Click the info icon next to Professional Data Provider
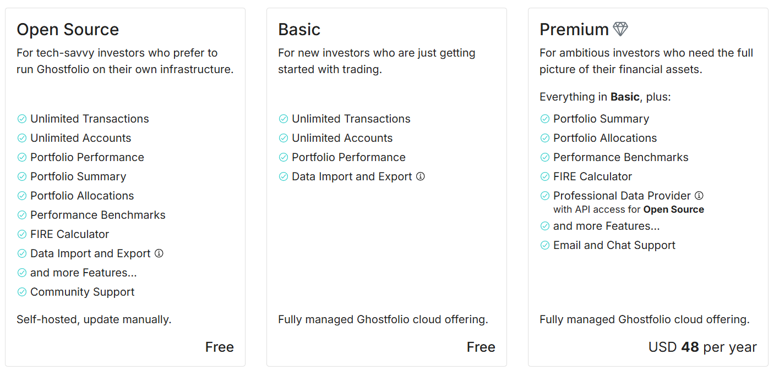Viewport: 779px width, 371px height. click(x=699, y=196)
